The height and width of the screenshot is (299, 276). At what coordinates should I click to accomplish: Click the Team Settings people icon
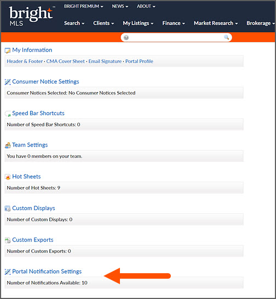8,145
